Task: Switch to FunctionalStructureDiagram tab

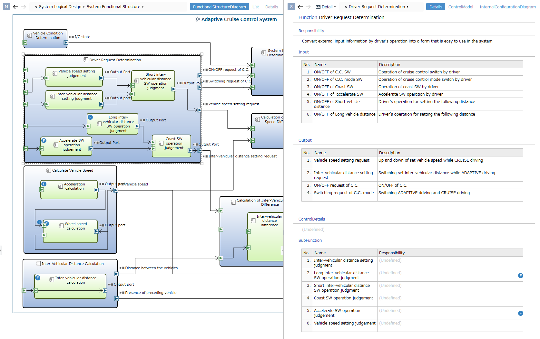Action: click(220, 7)
